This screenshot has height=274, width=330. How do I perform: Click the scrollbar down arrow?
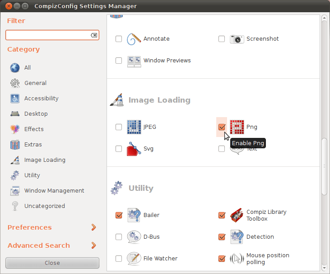click(x=324, y=268)
